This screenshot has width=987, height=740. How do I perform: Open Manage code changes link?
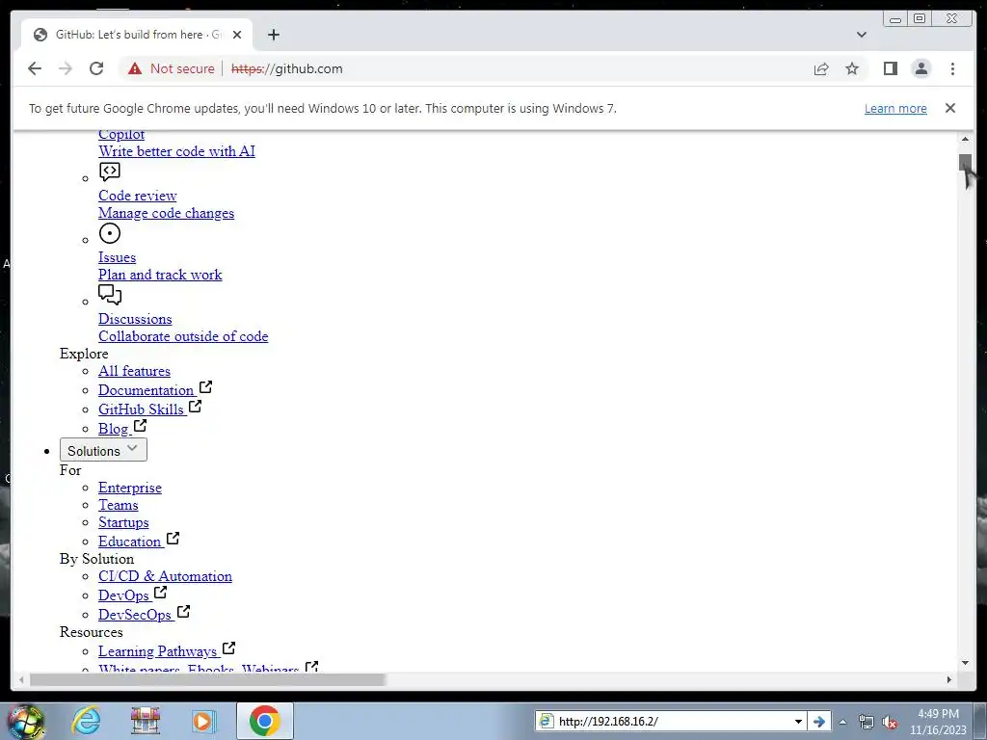tap(166, 213)
